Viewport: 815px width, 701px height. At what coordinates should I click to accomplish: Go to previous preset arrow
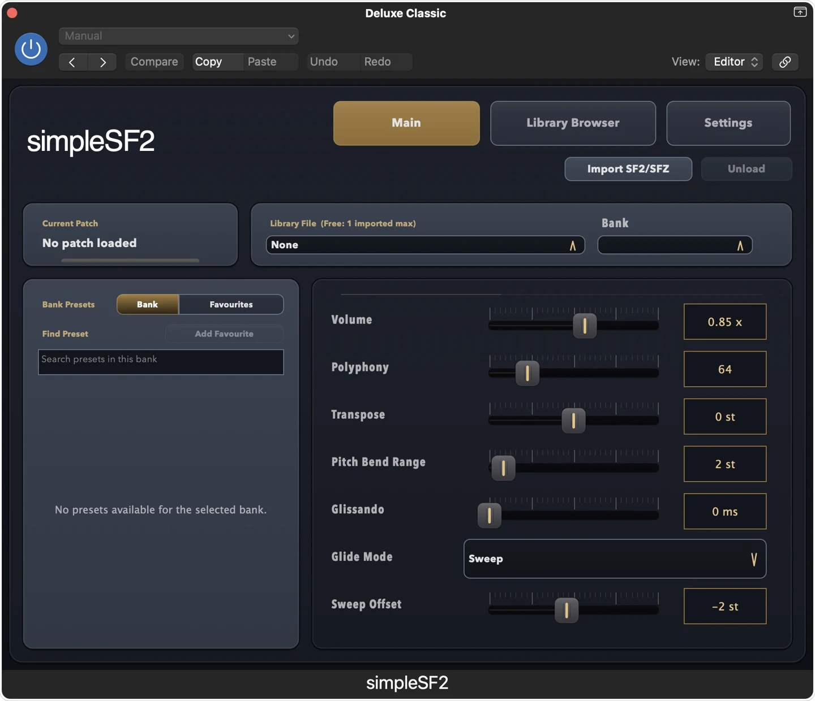coord(72,62)
